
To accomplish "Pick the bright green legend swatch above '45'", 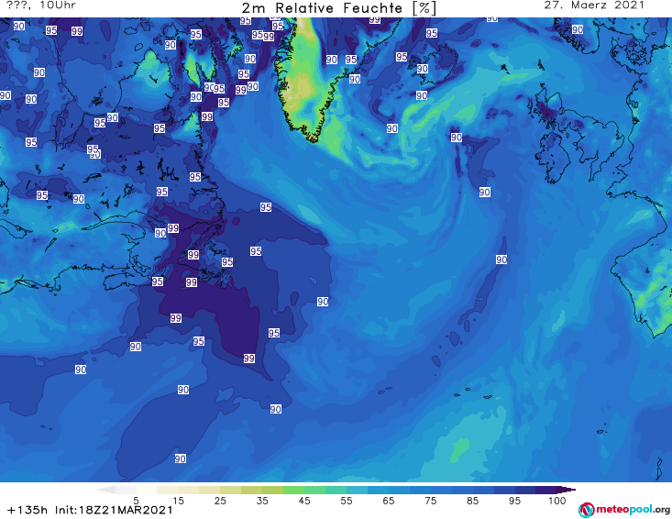I will (293, 490).
